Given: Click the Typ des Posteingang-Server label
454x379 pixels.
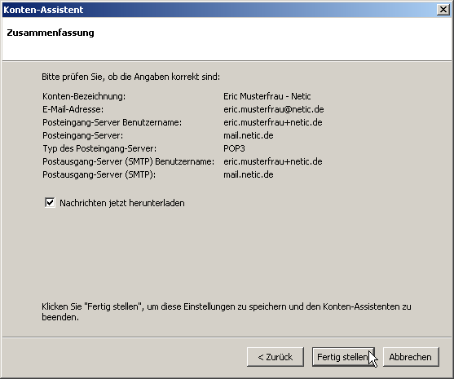Looking at the screenshot, I should pyautogui.click(x=99, y=148).
